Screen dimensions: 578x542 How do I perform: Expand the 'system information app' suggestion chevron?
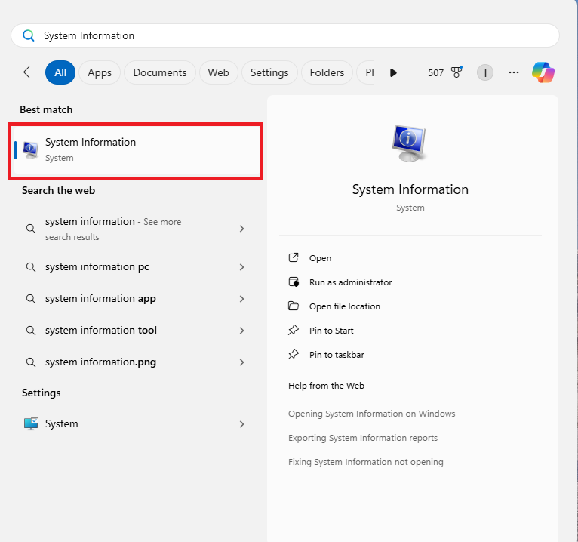click(x=241, y=299)
